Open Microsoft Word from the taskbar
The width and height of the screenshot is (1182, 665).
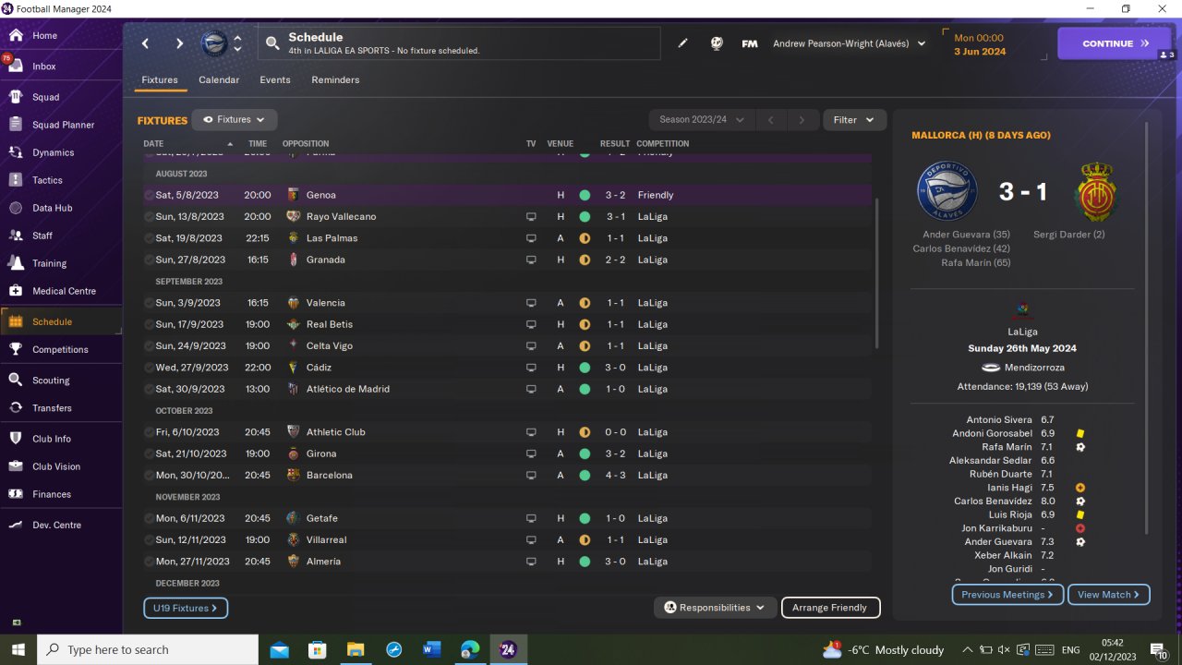(x=431, y=649)
